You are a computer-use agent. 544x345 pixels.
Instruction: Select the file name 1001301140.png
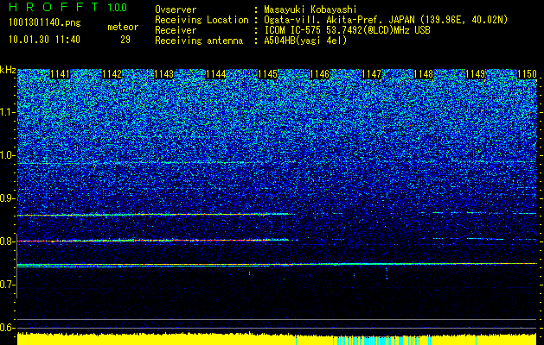(45, 22)
